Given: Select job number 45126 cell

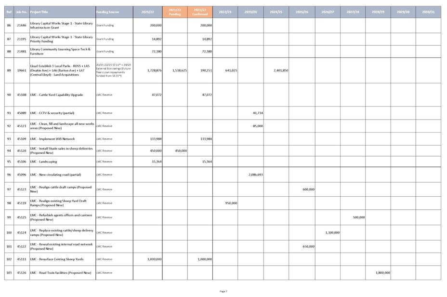Looking at the screenshot, I should click(x=22, y=273).
